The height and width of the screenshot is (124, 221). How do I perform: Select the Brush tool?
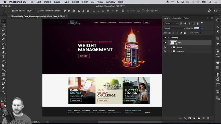tap(3, 43)
